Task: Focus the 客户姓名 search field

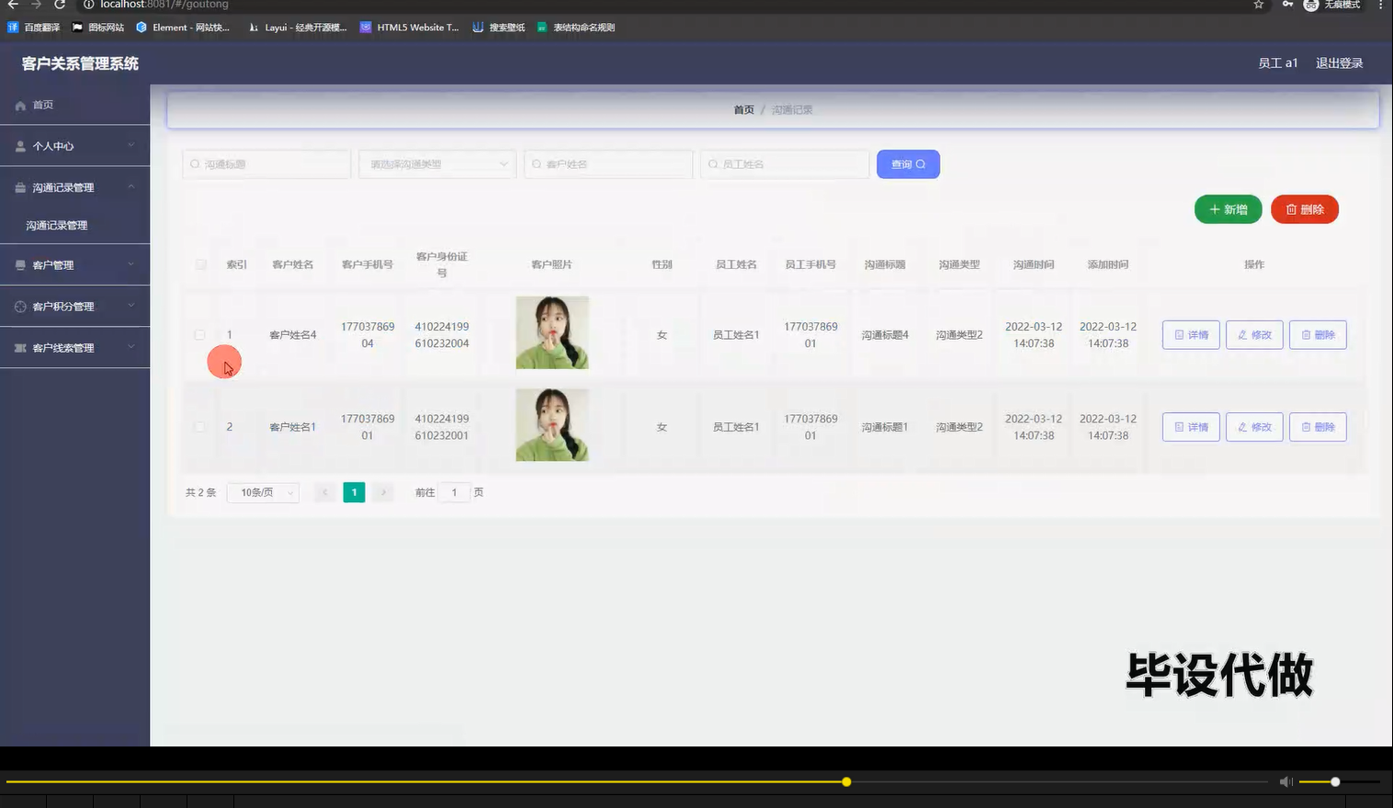Action: pos(608,164)
